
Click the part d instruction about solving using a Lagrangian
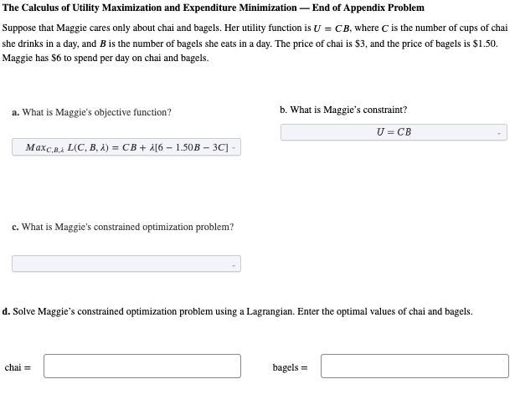pyautogui.click(x=237, y=311)
